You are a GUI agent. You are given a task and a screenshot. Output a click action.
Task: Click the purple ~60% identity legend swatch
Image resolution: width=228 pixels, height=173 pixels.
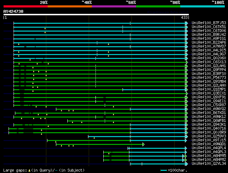click(114, 6)
